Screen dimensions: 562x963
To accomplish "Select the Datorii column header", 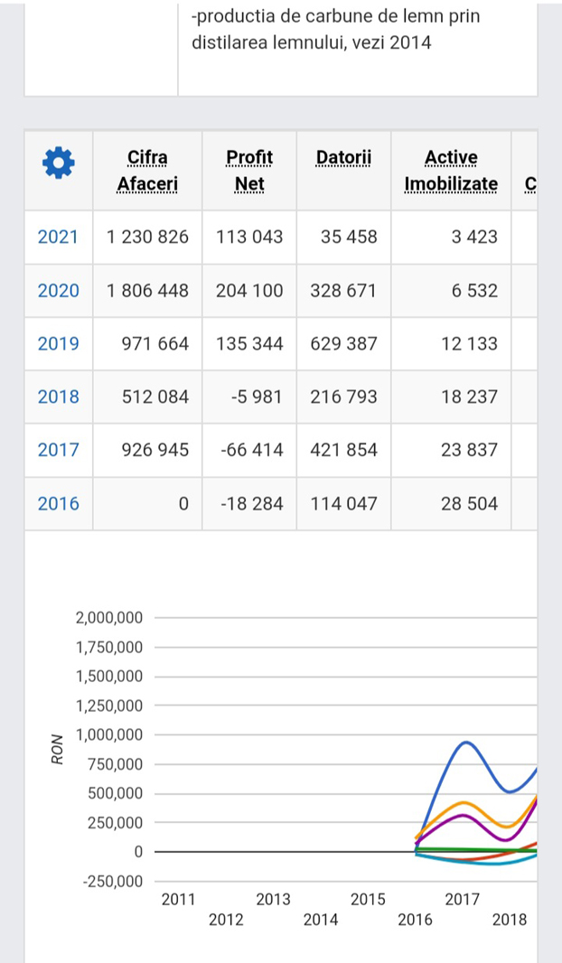I will pos(343,158).
